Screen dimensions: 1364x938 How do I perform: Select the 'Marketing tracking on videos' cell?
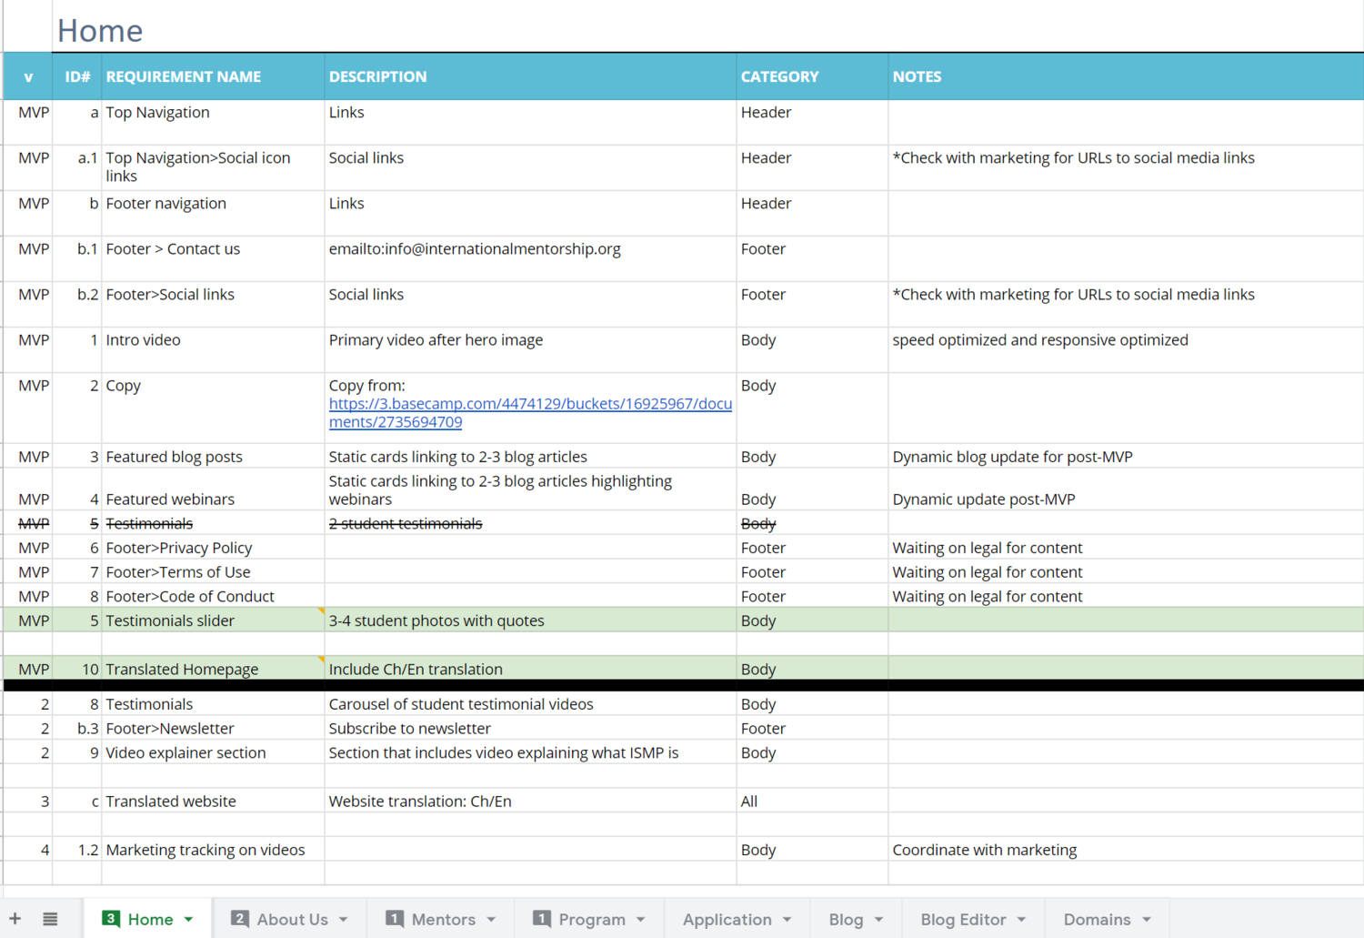213,849
